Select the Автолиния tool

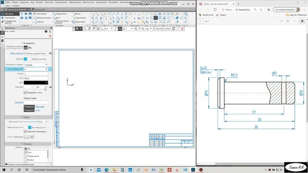tap(39, 14)
